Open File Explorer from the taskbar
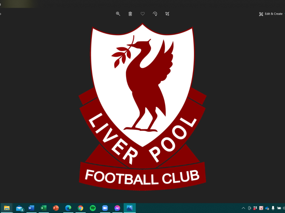 [7, 208]
